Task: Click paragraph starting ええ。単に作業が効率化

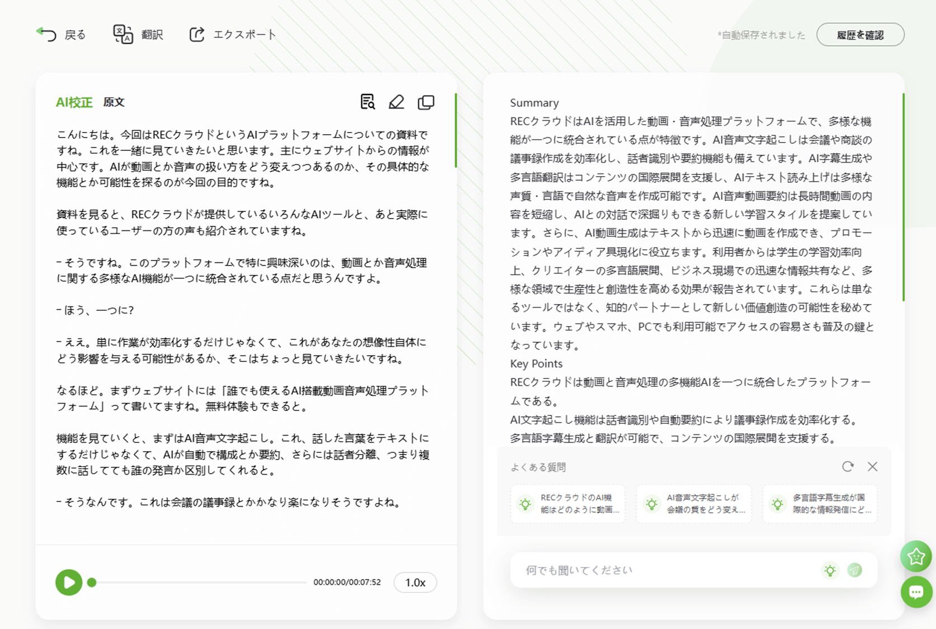Action: [x=241, y=350]
